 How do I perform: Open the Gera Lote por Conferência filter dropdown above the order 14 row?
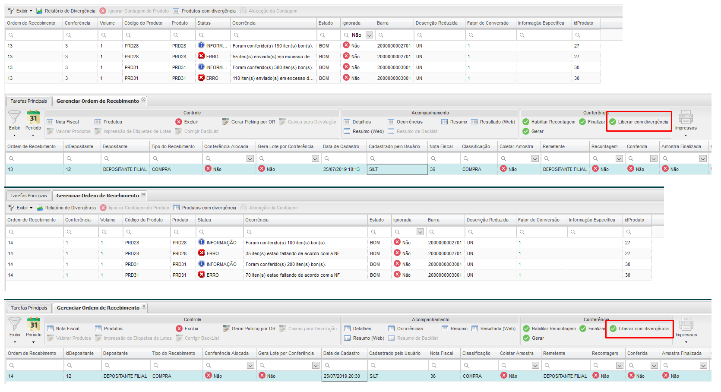[x=316, y=365]
